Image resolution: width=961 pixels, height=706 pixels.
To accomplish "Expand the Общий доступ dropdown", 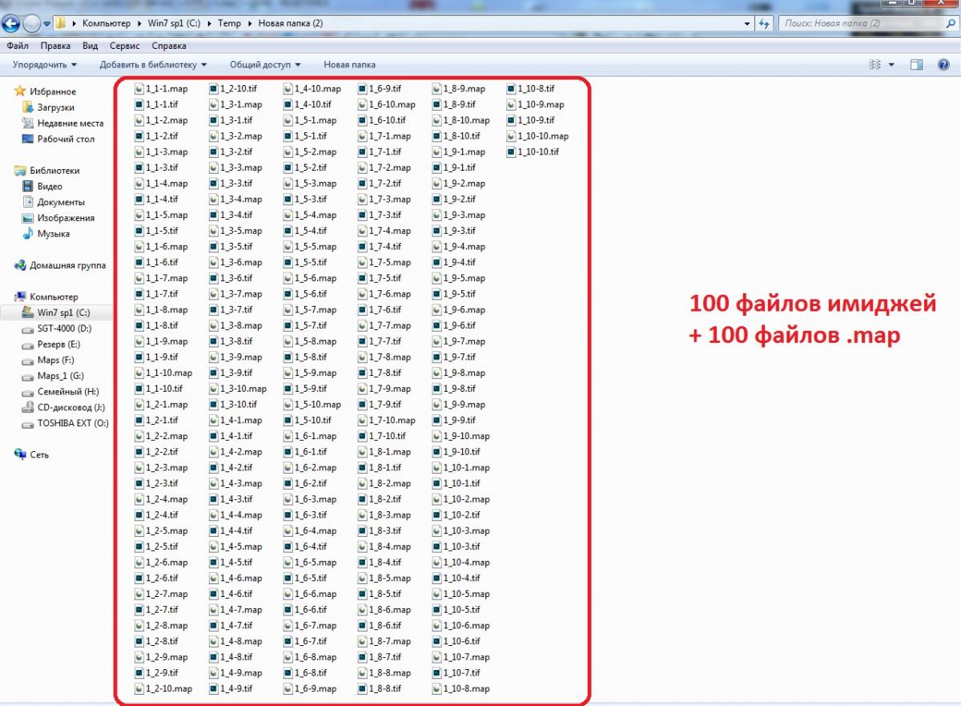I will tap(265, 65).
